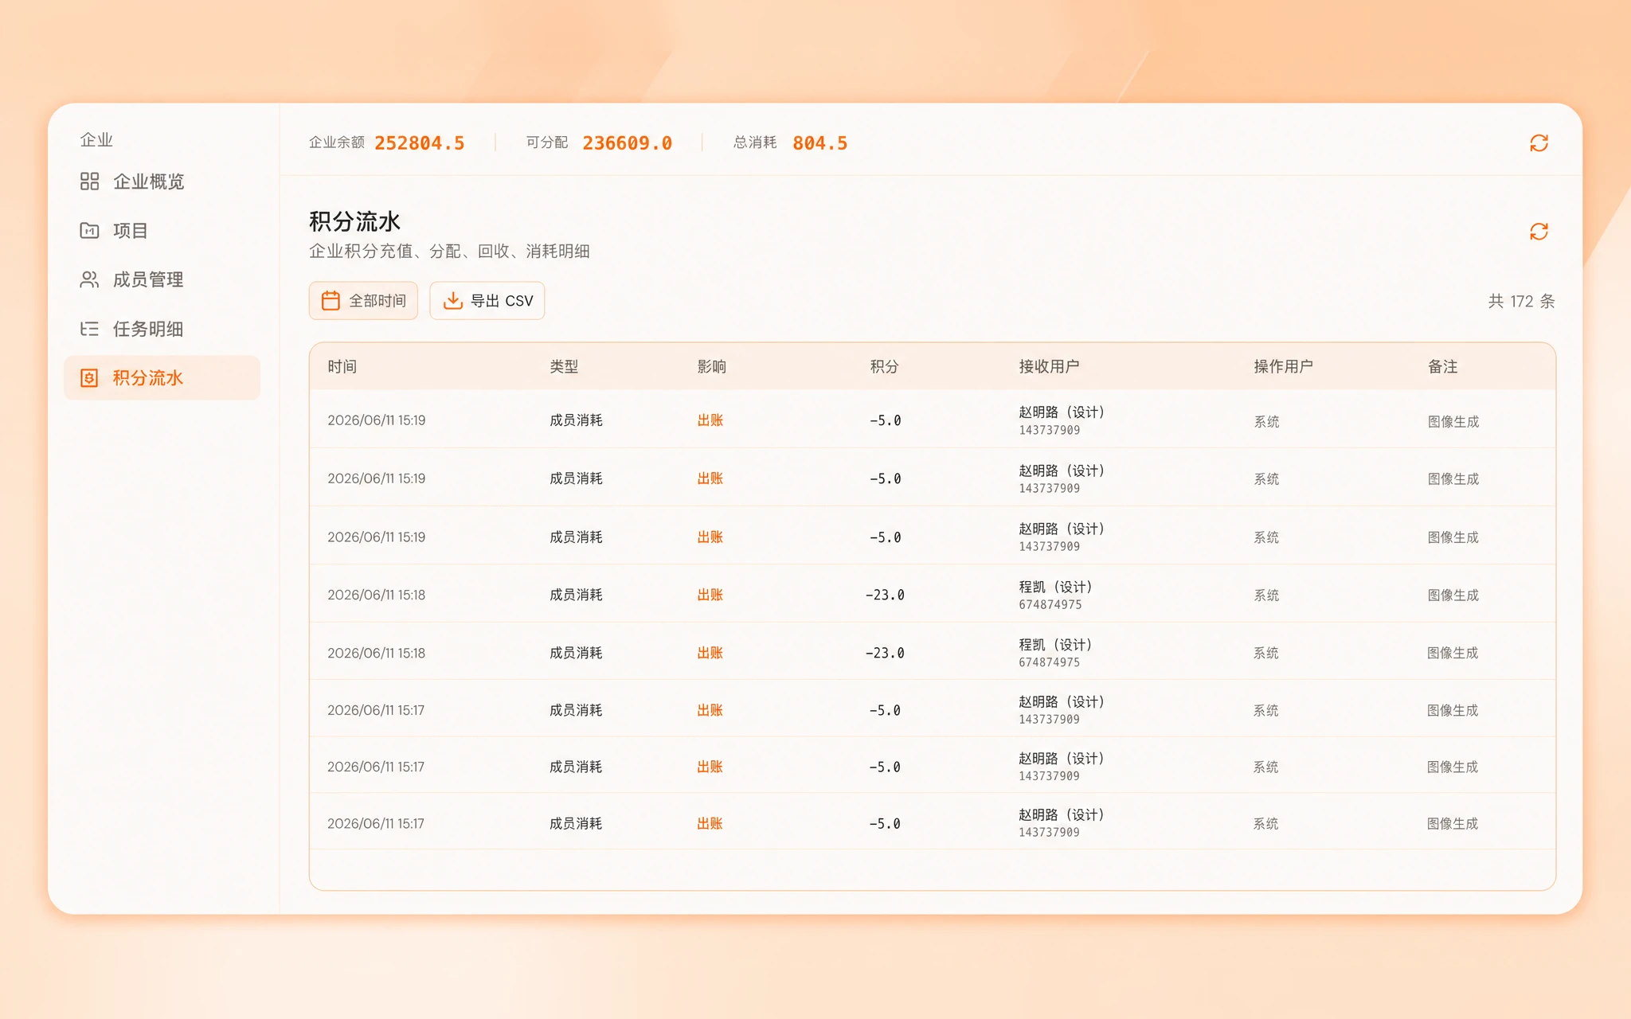
Task: Click 出账 in the last row
Action: (710, 823)
